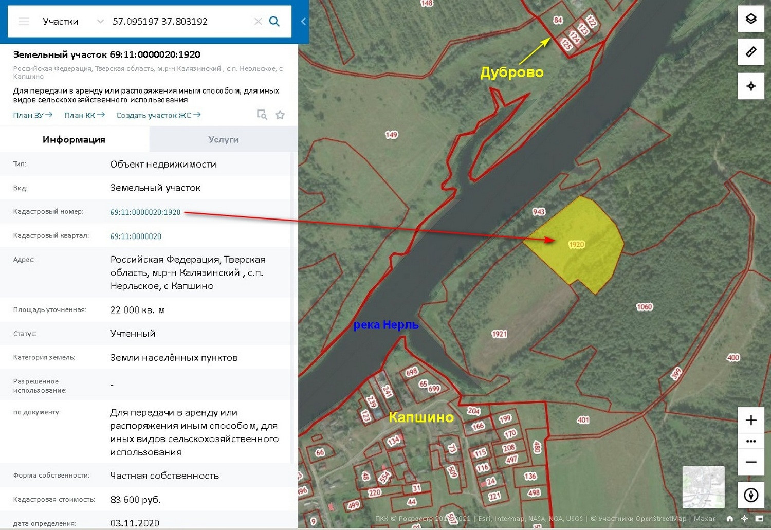Clear the search field with X
The width and height of the screenshot is (771, 530).
click(x=258, y=22)
